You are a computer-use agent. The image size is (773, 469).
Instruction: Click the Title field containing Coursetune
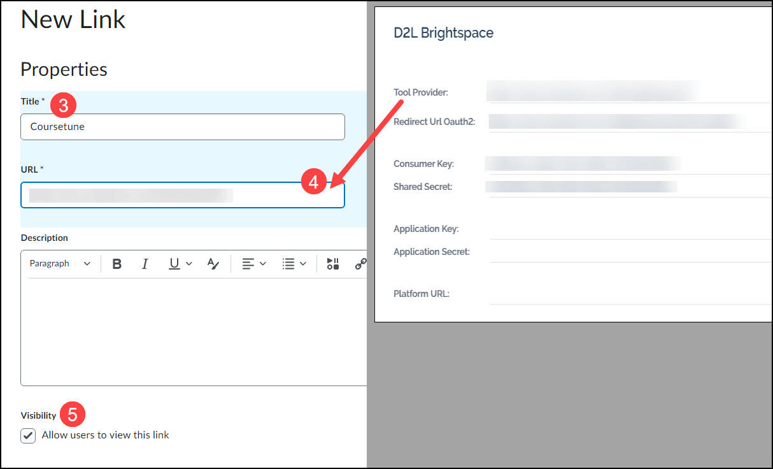click(x=183, y=127)
